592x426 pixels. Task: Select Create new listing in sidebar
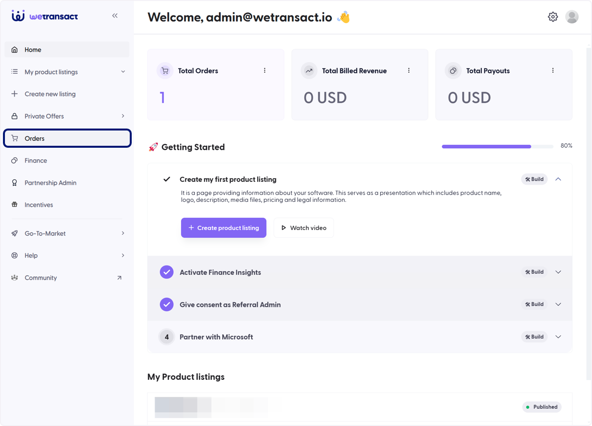click(67, 94)
